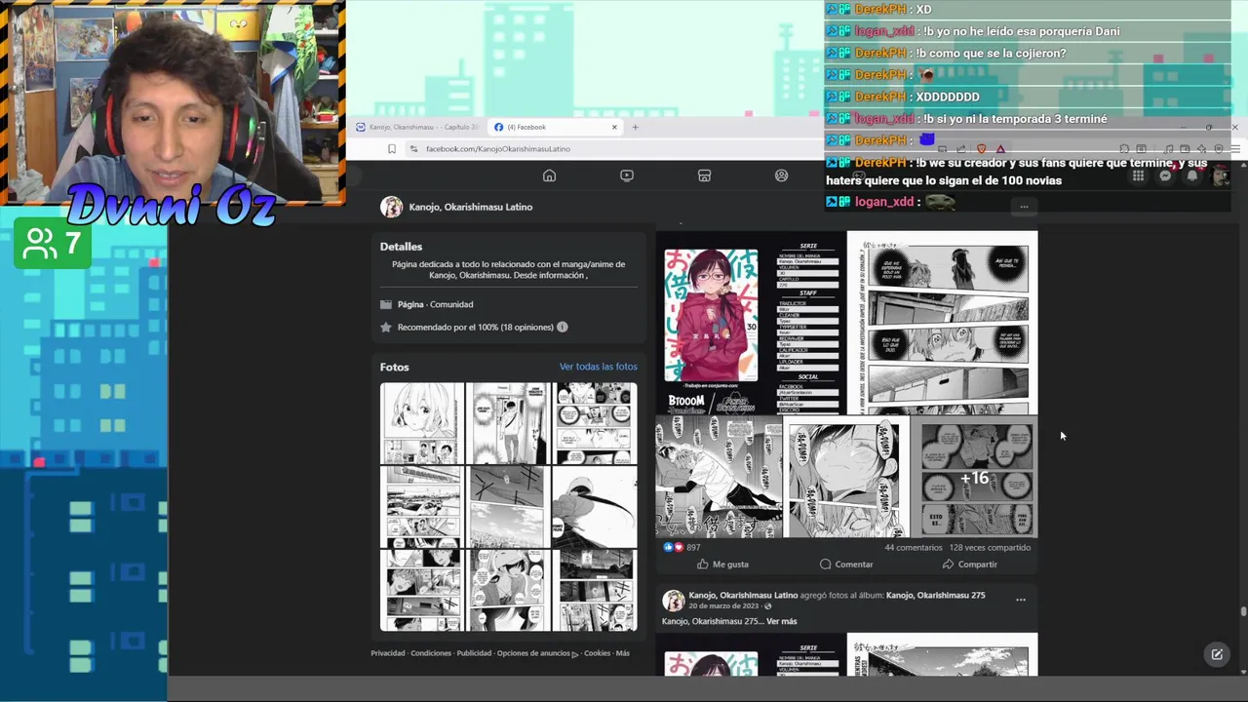Click the account profile avatar top right

pyautogui.click(x=1220, y=175)
